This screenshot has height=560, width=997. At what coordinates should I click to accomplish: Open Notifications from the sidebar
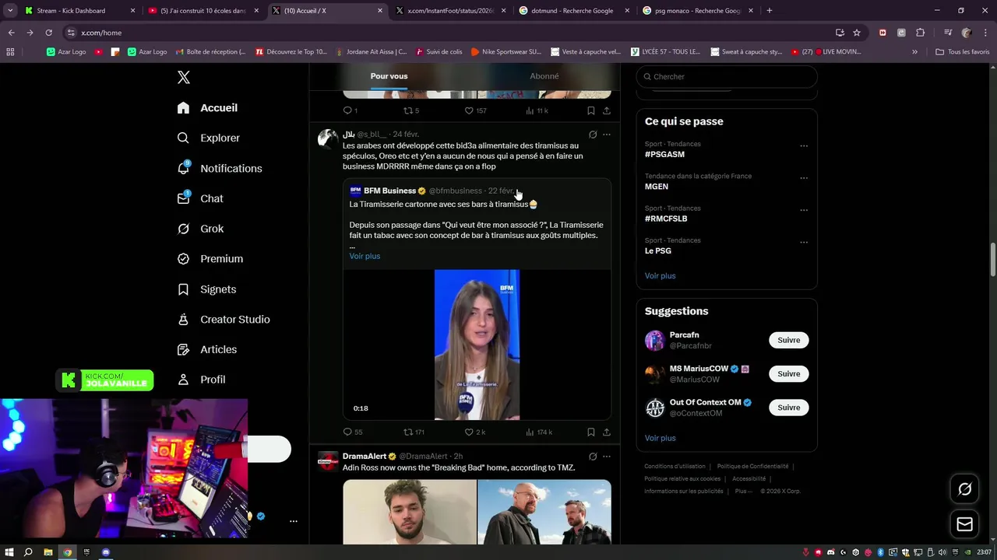(x=219, y=168)
